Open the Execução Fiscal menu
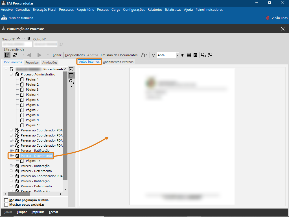The height and width of the screenshot is (217, 289). [x=44, y=10]
